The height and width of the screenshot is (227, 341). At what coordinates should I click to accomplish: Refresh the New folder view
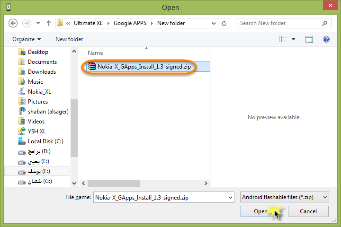[224, 23]
